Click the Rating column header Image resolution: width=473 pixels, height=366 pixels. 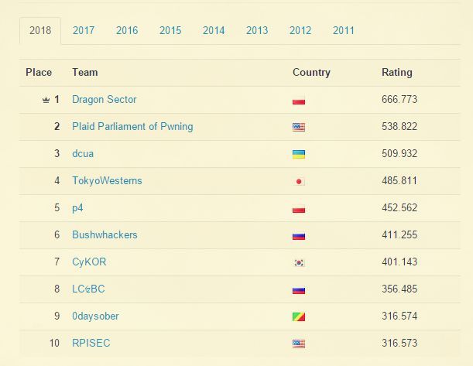[x=396, y=73]
